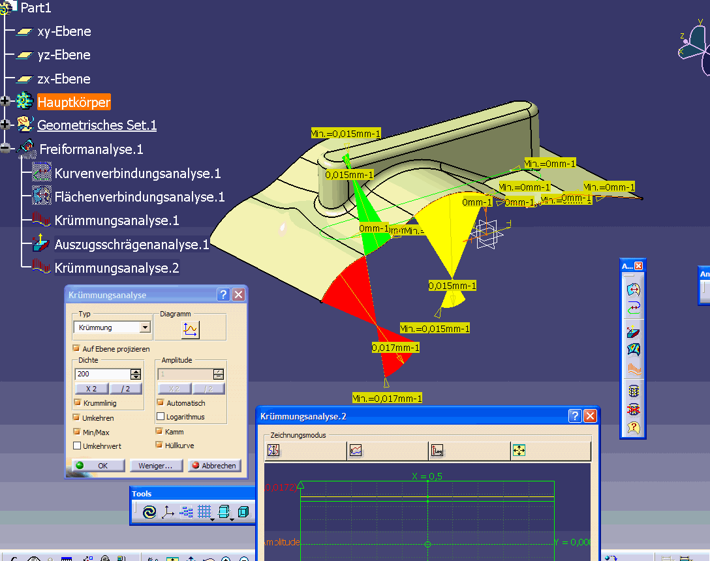
Task: Click the geometric information question-mark icon
Action: pos(634,427)
